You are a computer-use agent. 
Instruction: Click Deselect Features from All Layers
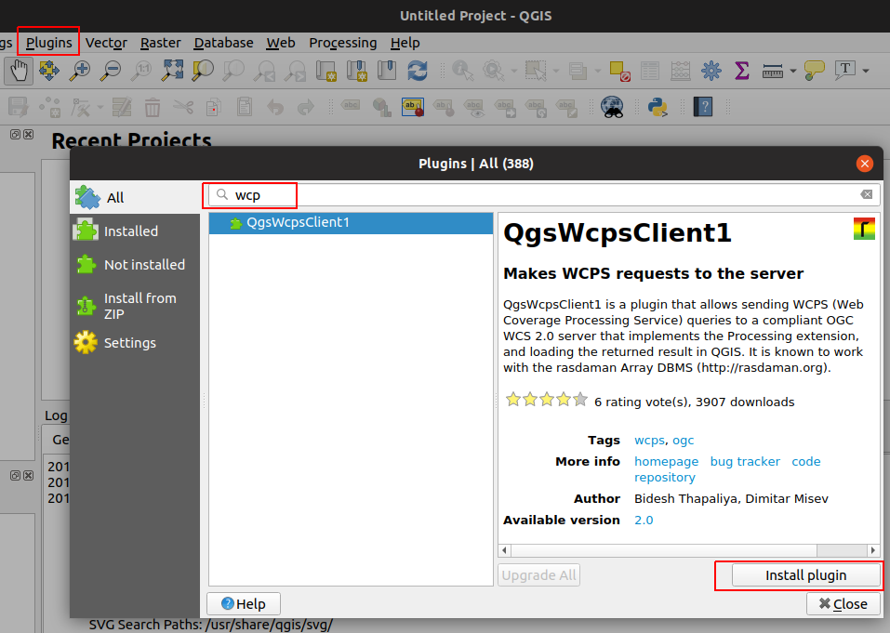point(619,71)
